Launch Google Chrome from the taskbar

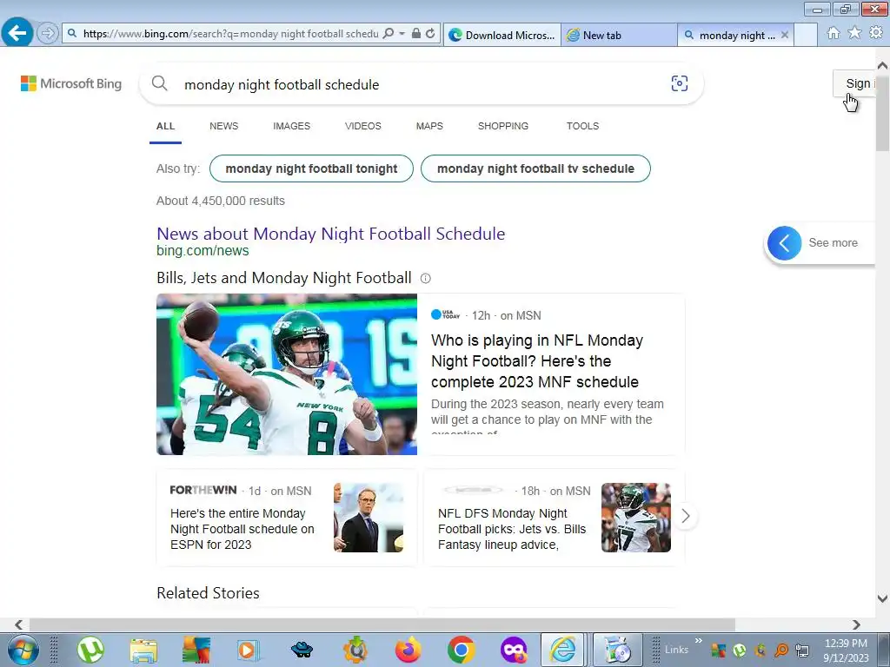[461, 650]
